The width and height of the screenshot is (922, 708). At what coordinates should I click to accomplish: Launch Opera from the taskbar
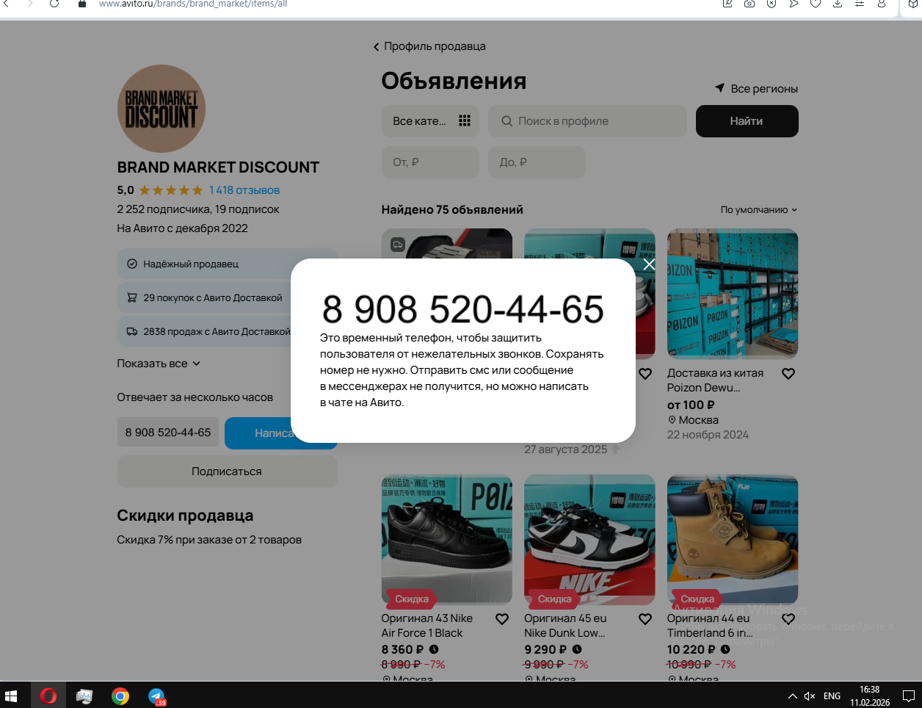48,696
